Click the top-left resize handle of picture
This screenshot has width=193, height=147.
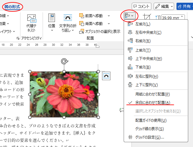(x=30, y=71)
